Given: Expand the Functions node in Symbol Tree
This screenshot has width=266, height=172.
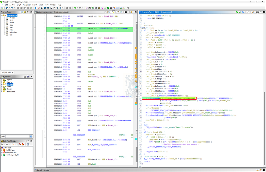Looking at the screenshot, I should (x=2, y=84).
